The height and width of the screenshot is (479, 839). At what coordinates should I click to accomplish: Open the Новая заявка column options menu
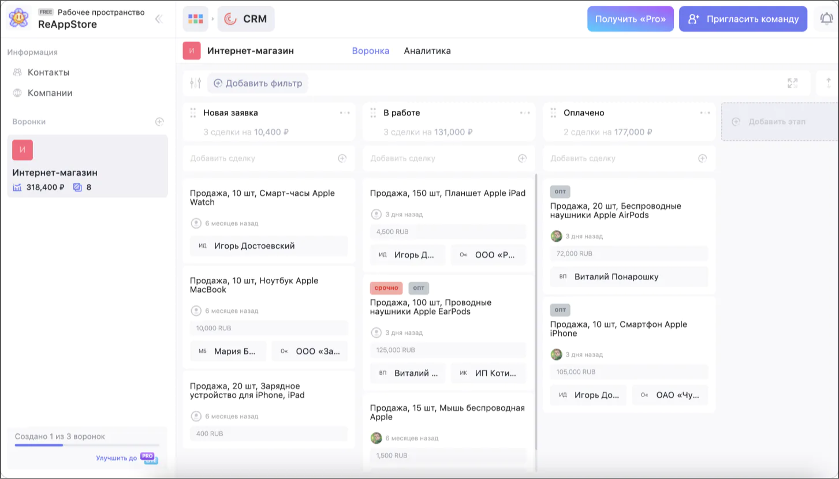click(345, 113)
